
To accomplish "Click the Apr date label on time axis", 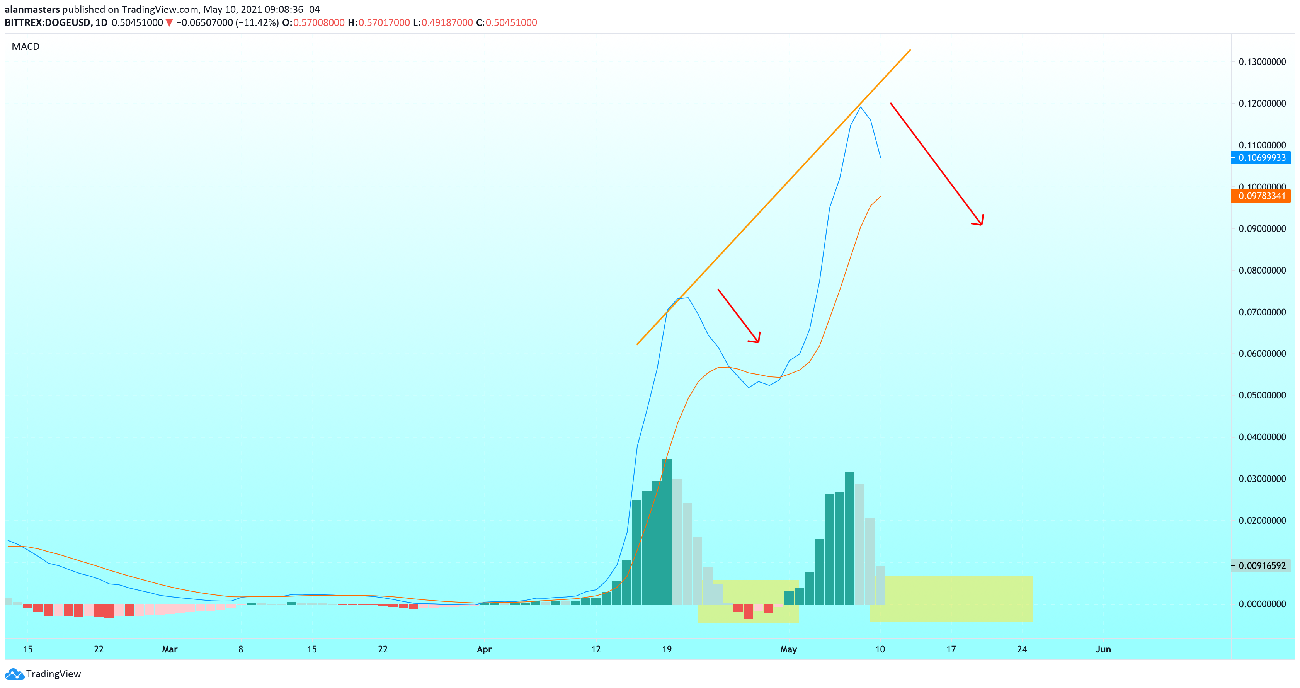I will click(484, 649).
